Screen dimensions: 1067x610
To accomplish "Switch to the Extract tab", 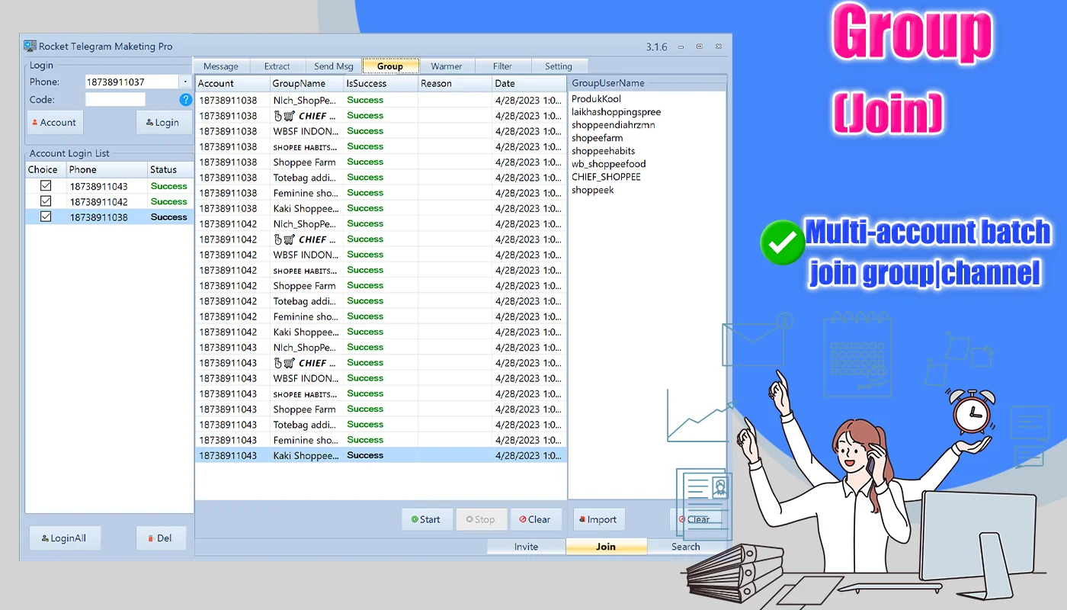I will pos(277,66).
